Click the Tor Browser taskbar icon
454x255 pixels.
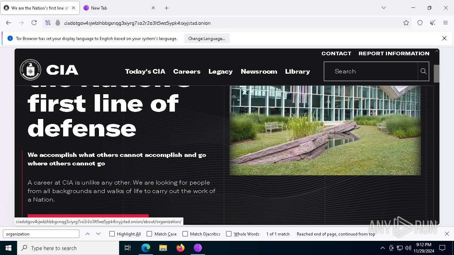coord(198,248)
